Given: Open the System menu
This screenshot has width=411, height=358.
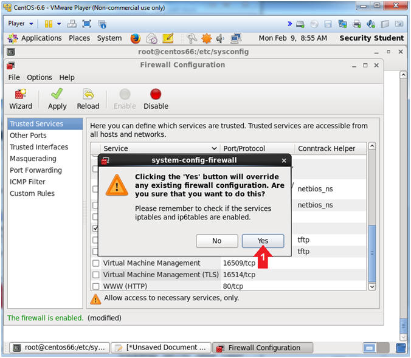Looking at the screenshot, I should (109, 38).
